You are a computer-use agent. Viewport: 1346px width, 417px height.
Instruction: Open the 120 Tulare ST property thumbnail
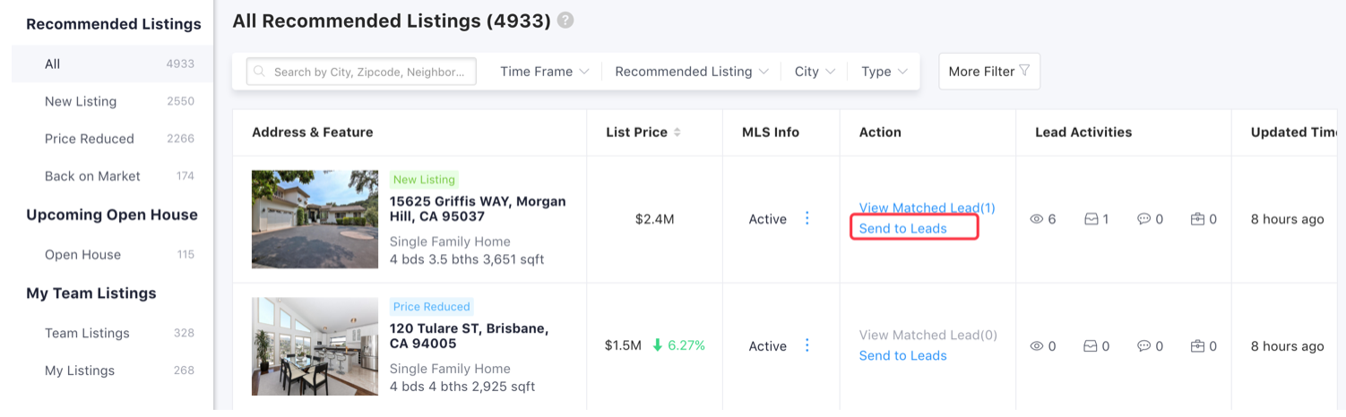coord(315,346)
